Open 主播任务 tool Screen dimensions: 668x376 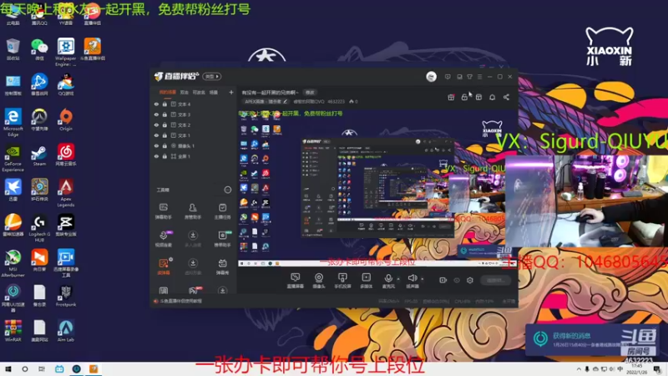pyautogui.click(x=222, y=211)
